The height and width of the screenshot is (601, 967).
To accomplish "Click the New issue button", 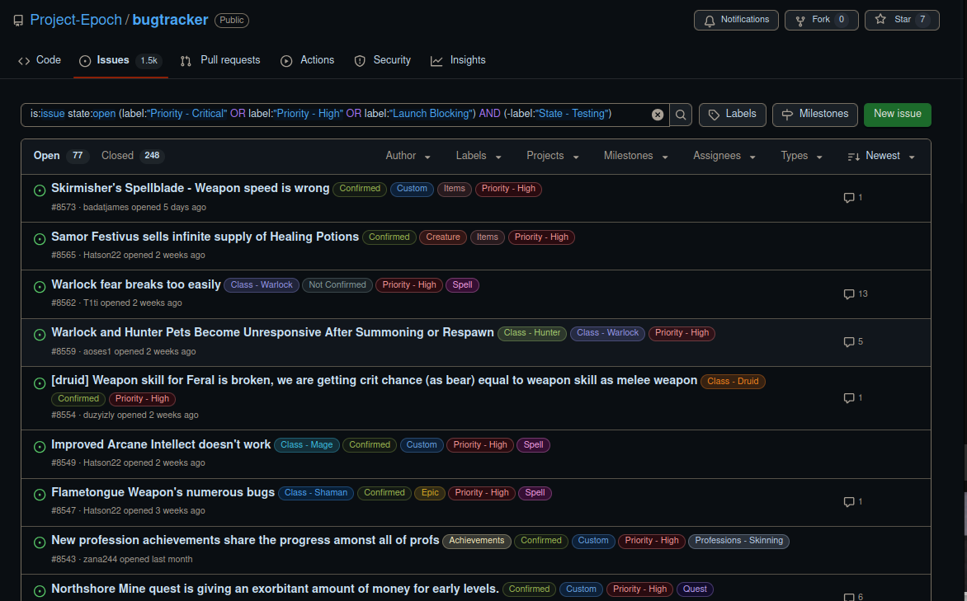I will pos(898,115).
